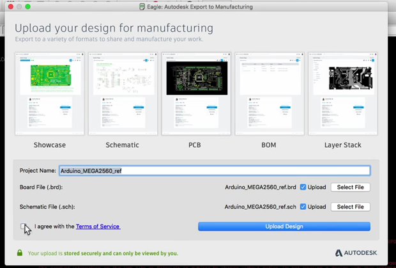
Task: Select File for the board .brd
Action: click(x=350, y=187)
